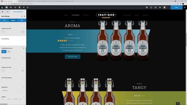The width and height of the screenshot is (187, 105).
Task: Switch to the Element Options tab
Action: 18,12
